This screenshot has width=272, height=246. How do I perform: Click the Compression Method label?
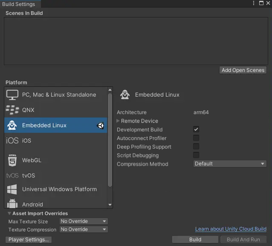pos(142,164)
